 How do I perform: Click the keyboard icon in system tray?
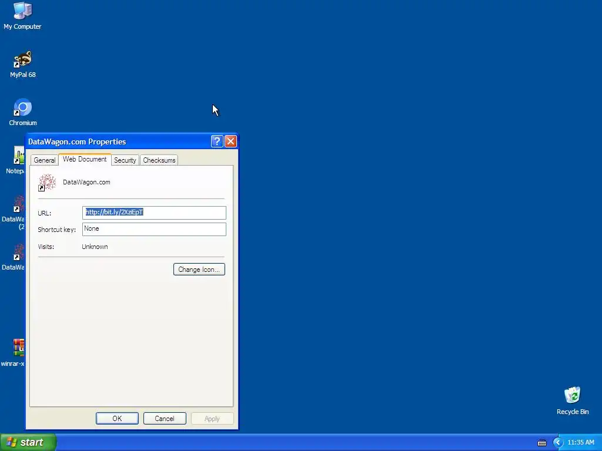tap(541, 443)
